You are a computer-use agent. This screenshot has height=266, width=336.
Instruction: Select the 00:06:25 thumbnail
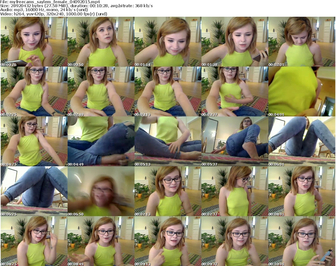(x=34, y=191)
